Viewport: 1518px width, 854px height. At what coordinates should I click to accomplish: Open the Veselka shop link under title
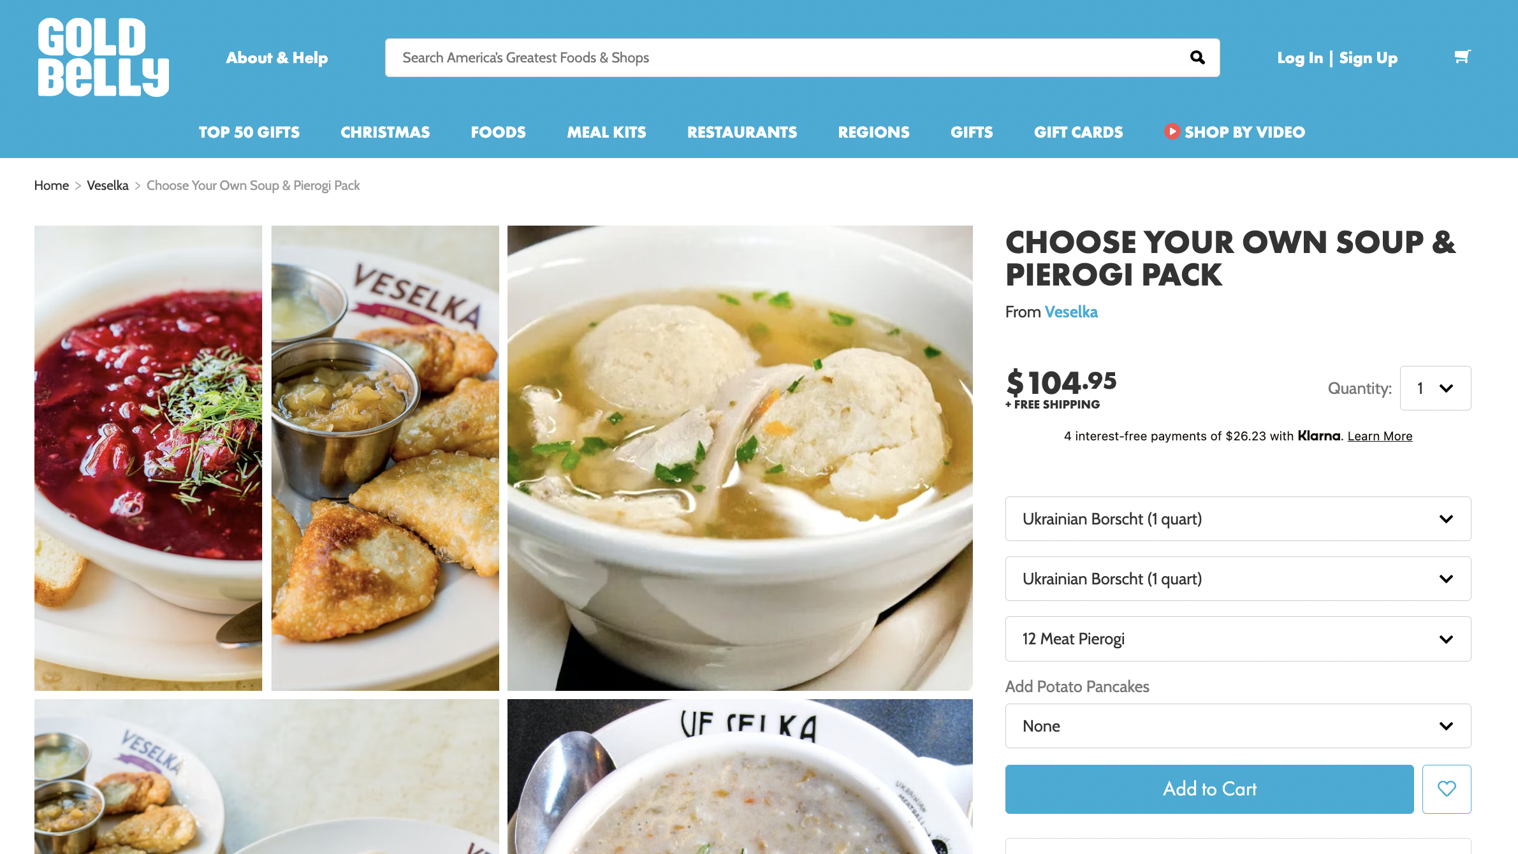[x=1071, y=312]
